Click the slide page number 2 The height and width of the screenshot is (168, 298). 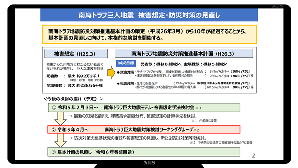pyautogui.click(x=253, y=155)
